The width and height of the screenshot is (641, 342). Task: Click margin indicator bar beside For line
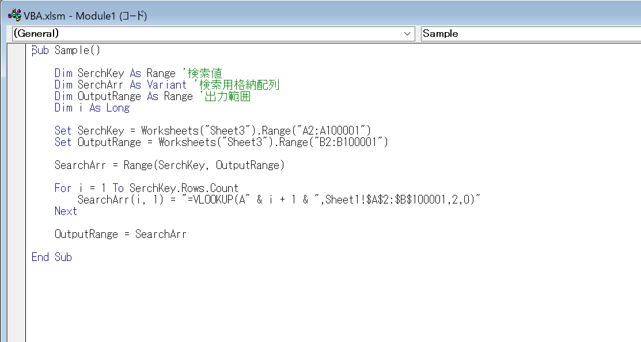click(16, 188)
